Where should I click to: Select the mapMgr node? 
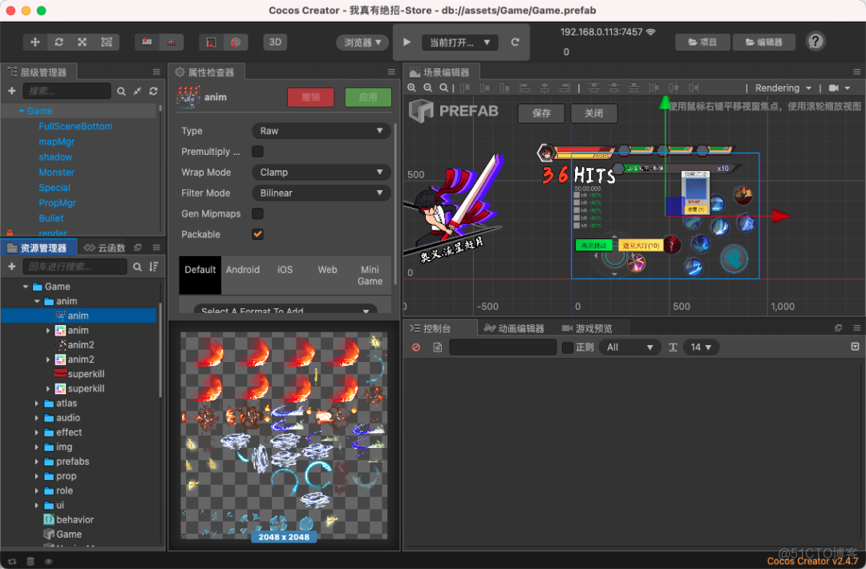pyautogui.click(x=56, y=142)
